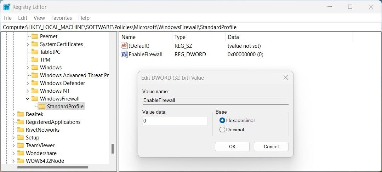Open the Help menu
The height and width of the screenshot is (172, 382).
[84, 18]
